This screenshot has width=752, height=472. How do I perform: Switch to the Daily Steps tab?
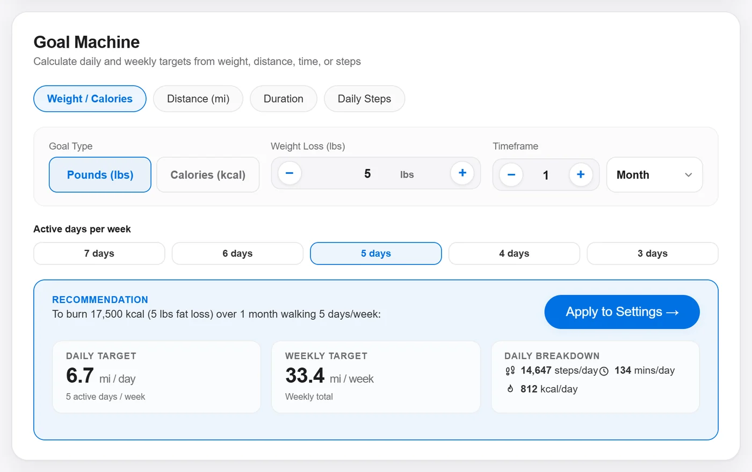click(x=364, y=99)
